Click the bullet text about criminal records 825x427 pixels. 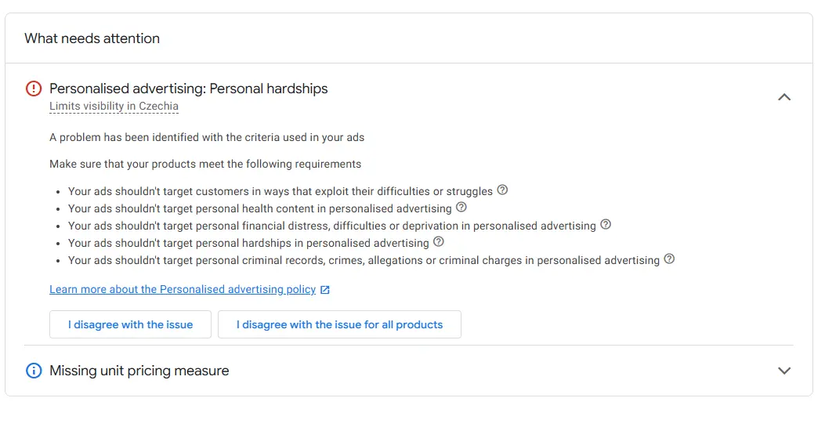pos(364,260)
